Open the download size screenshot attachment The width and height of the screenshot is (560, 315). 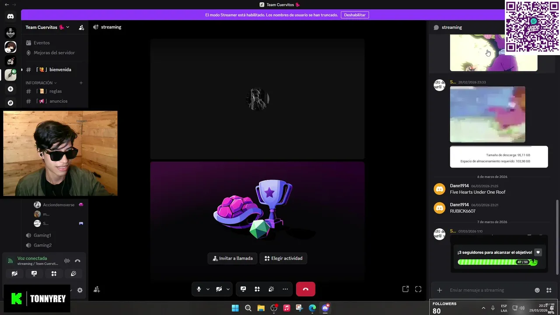499,157
